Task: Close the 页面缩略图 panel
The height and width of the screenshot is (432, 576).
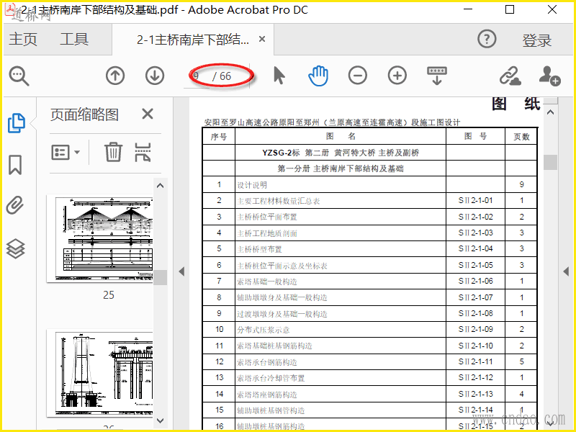Action: [x=148, y=114]
